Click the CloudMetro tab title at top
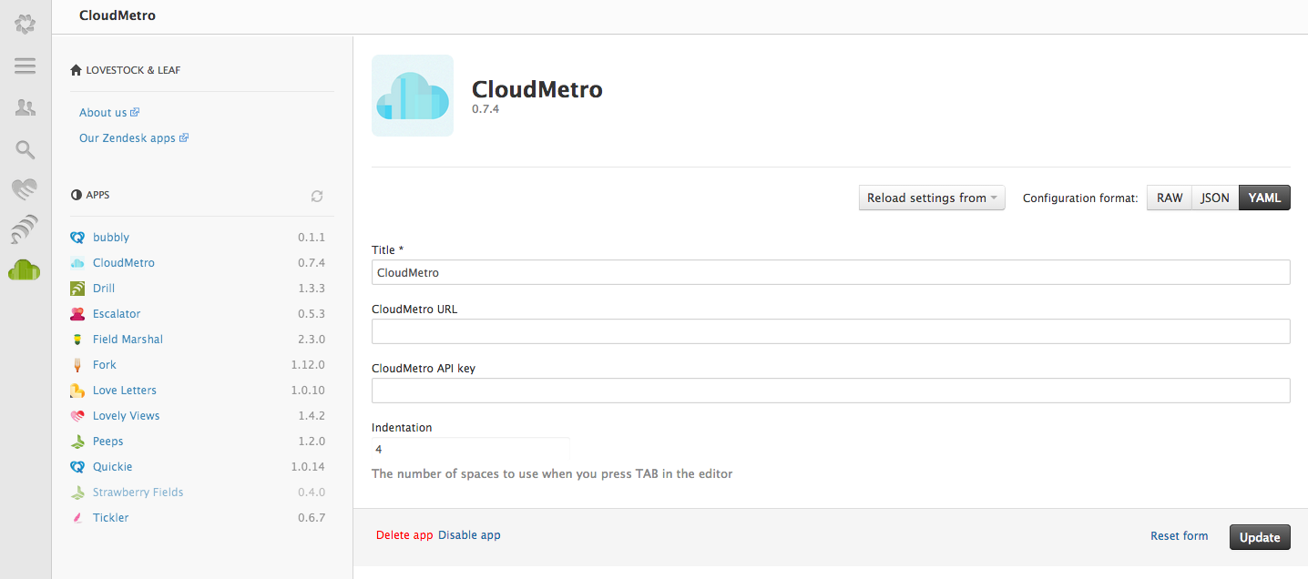The height and width of the screenshot is (579, 1308). tap(118, 15)
